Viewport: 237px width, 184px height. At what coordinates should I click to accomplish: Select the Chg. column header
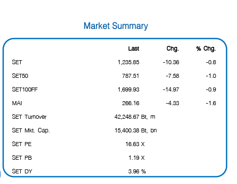click(173, 49)
